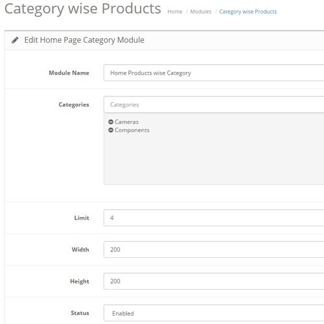Click the Height label

80,281
